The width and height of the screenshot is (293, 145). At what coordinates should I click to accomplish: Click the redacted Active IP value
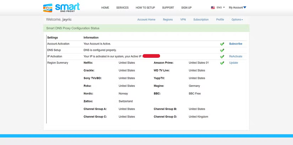coord(151,56)
